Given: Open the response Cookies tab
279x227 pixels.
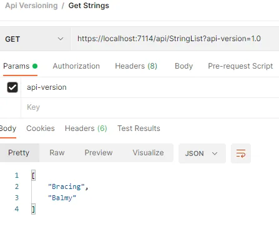Looking at the screenshot, I should 41,128.
